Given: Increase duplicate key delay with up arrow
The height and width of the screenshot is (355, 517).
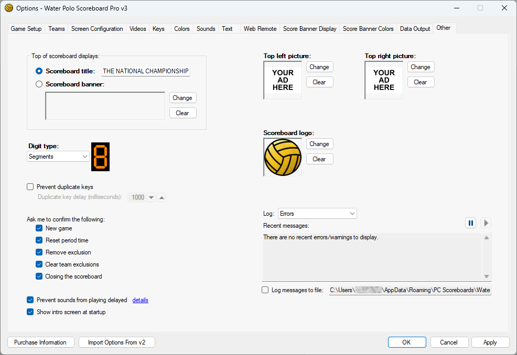Looking at the screenshot, I should [x=162, y=197].
